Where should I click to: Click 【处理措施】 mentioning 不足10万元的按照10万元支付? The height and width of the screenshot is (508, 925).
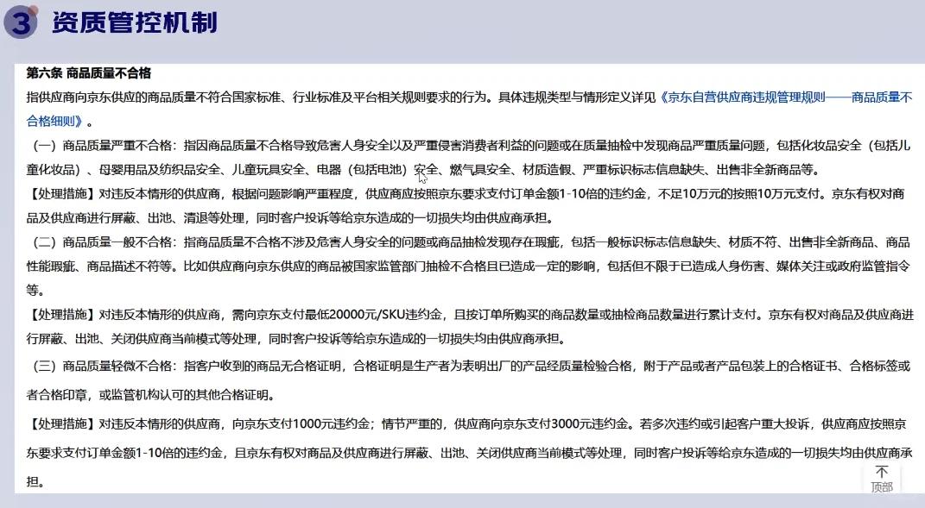(60, 194)
